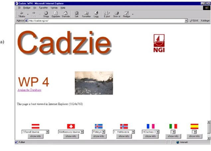Click show info under French flag
The height and width of the screenshot is (151, 211).
[x=151, y=136]
